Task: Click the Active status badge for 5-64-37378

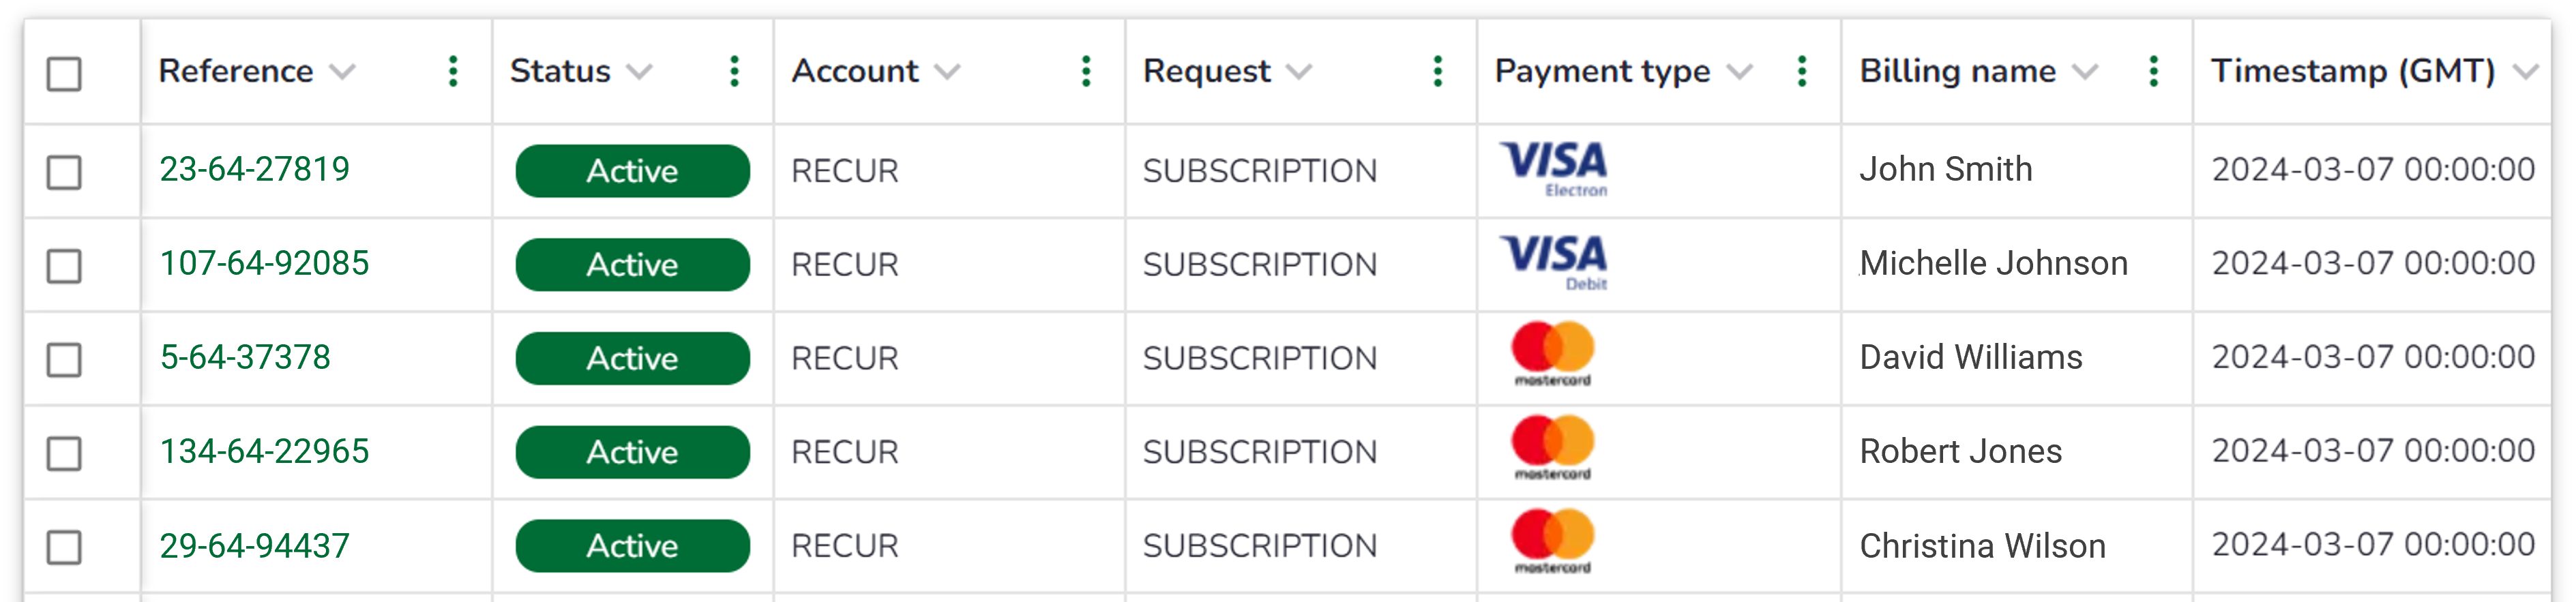Action: point(632,358)
